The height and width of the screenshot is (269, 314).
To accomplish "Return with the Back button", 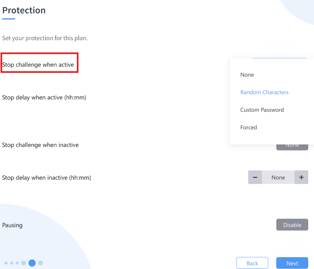I will click(x=252, y=263).
